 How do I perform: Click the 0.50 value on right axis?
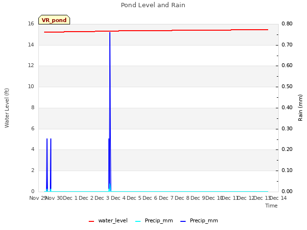pos(287,86)
